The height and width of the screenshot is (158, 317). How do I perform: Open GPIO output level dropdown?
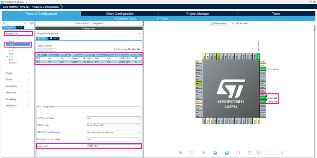click(113, 118)
